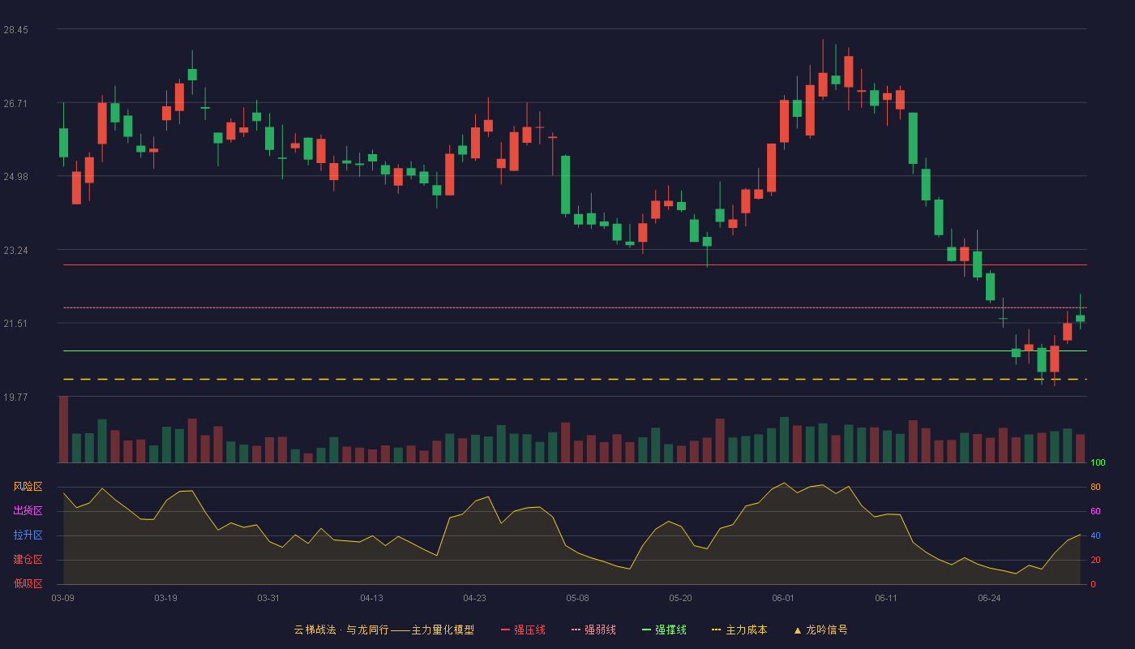Click the 06-01 date label
This screenshot has width=1135, height=649.
783,598
